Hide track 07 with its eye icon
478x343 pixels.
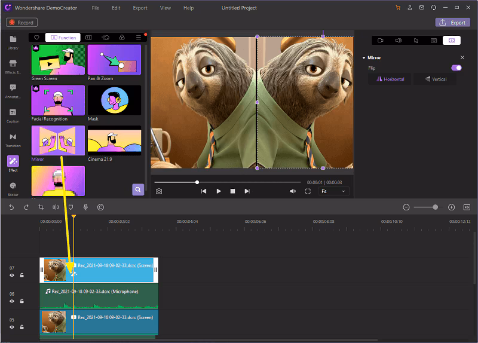tap(12, 275)
